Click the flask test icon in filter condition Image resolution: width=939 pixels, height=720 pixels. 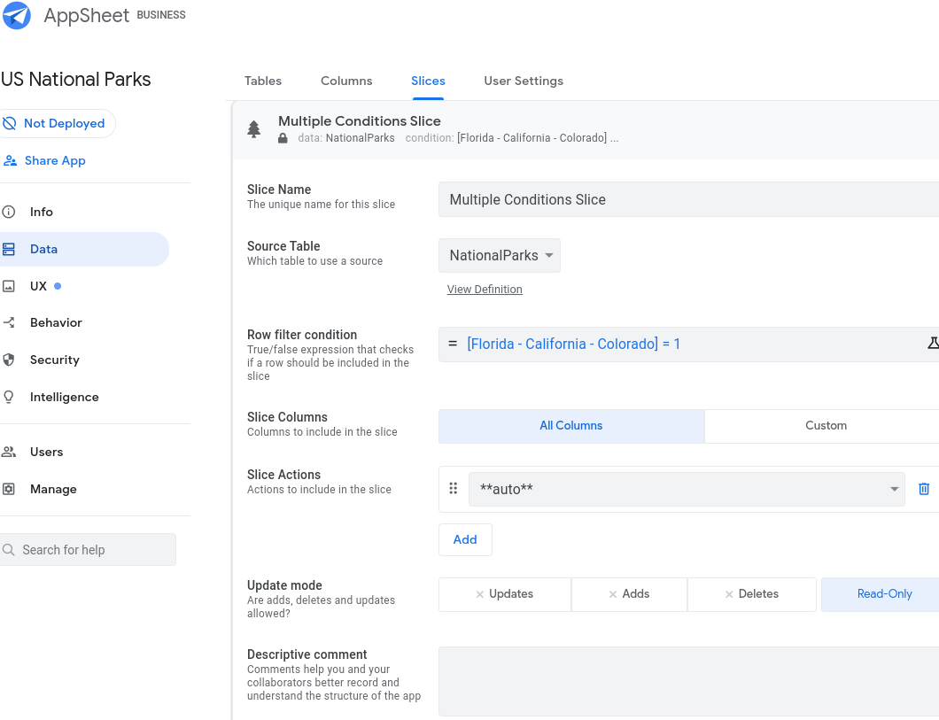(933, 343)
